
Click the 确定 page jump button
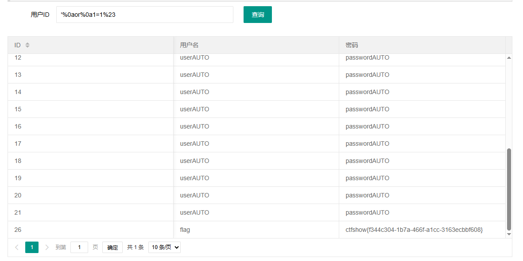(x=112, y=247)
